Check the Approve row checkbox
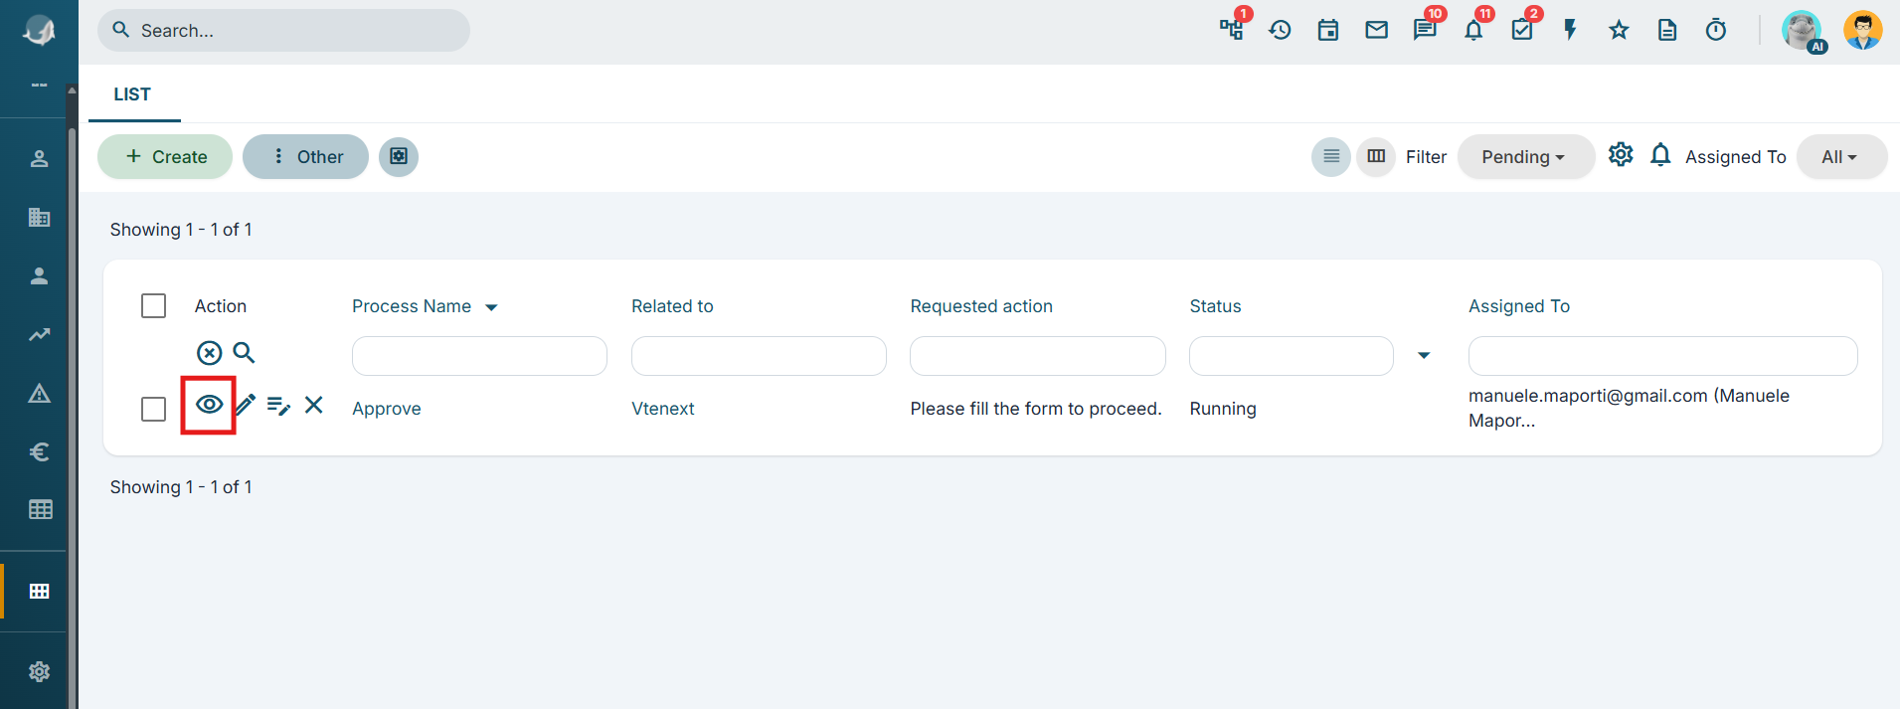The width and height of the screenshot is (1900, 709). coord(153,409)
